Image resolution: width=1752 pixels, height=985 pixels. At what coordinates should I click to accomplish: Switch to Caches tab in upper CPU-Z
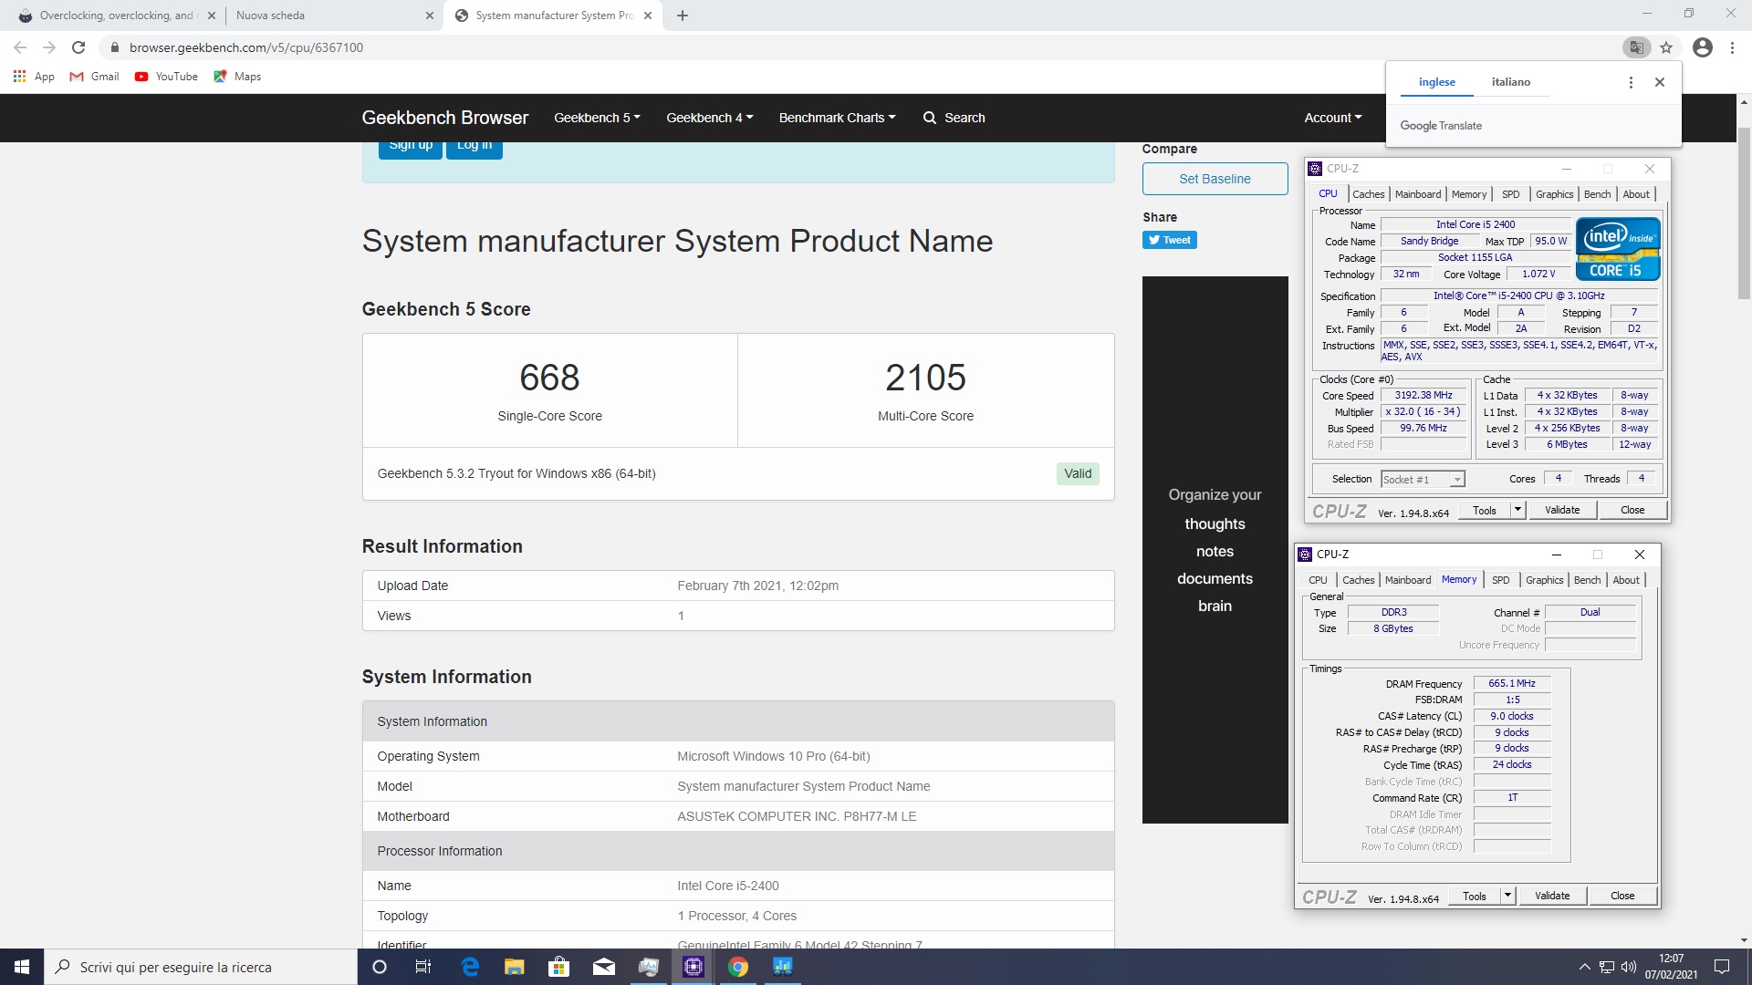coord(1368,194)
